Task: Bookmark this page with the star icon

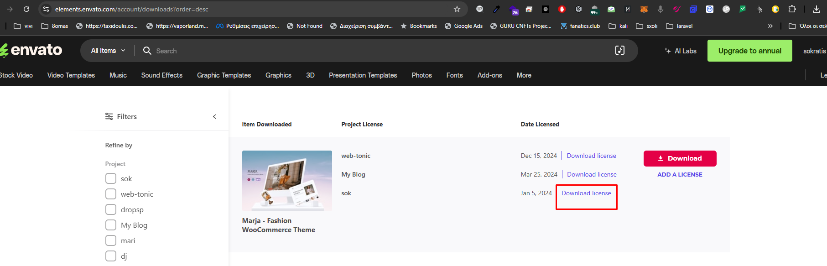Action: pos(457,9)
